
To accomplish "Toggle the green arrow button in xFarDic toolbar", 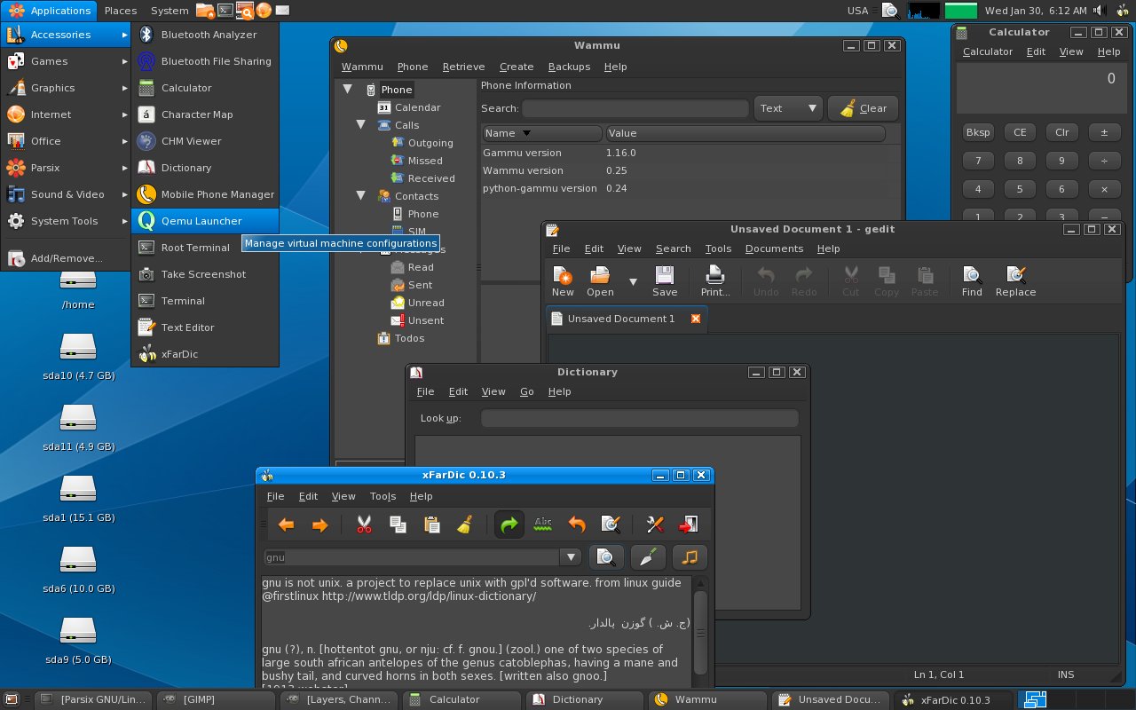I will pos(509,525).
